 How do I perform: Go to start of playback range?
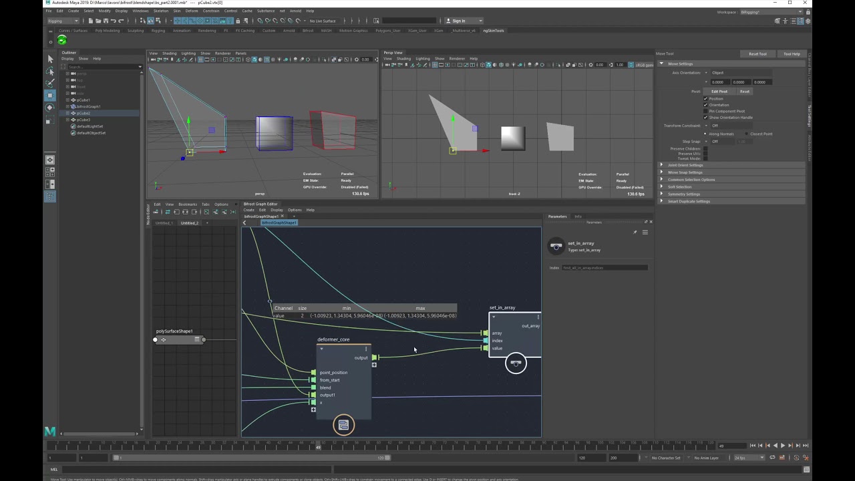pos(753,446)
